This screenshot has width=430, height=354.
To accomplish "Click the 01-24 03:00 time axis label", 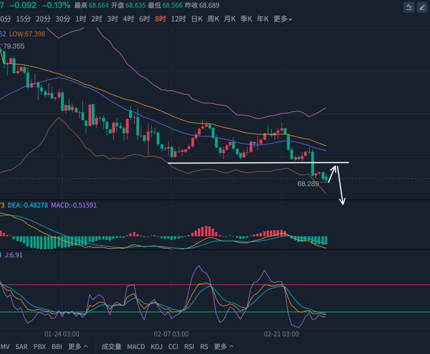I will tap(62, 334).
